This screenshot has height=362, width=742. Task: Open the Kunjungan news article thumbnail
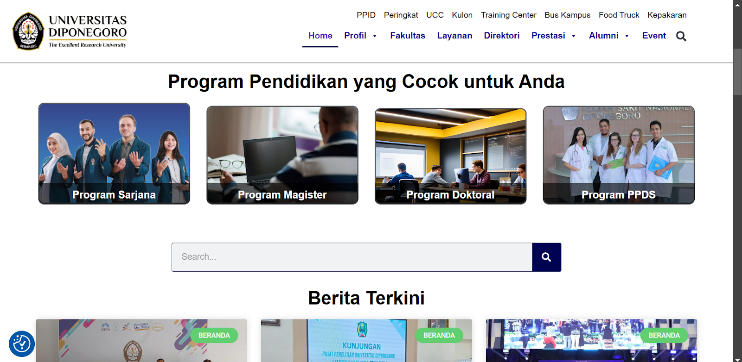[366, 341]
